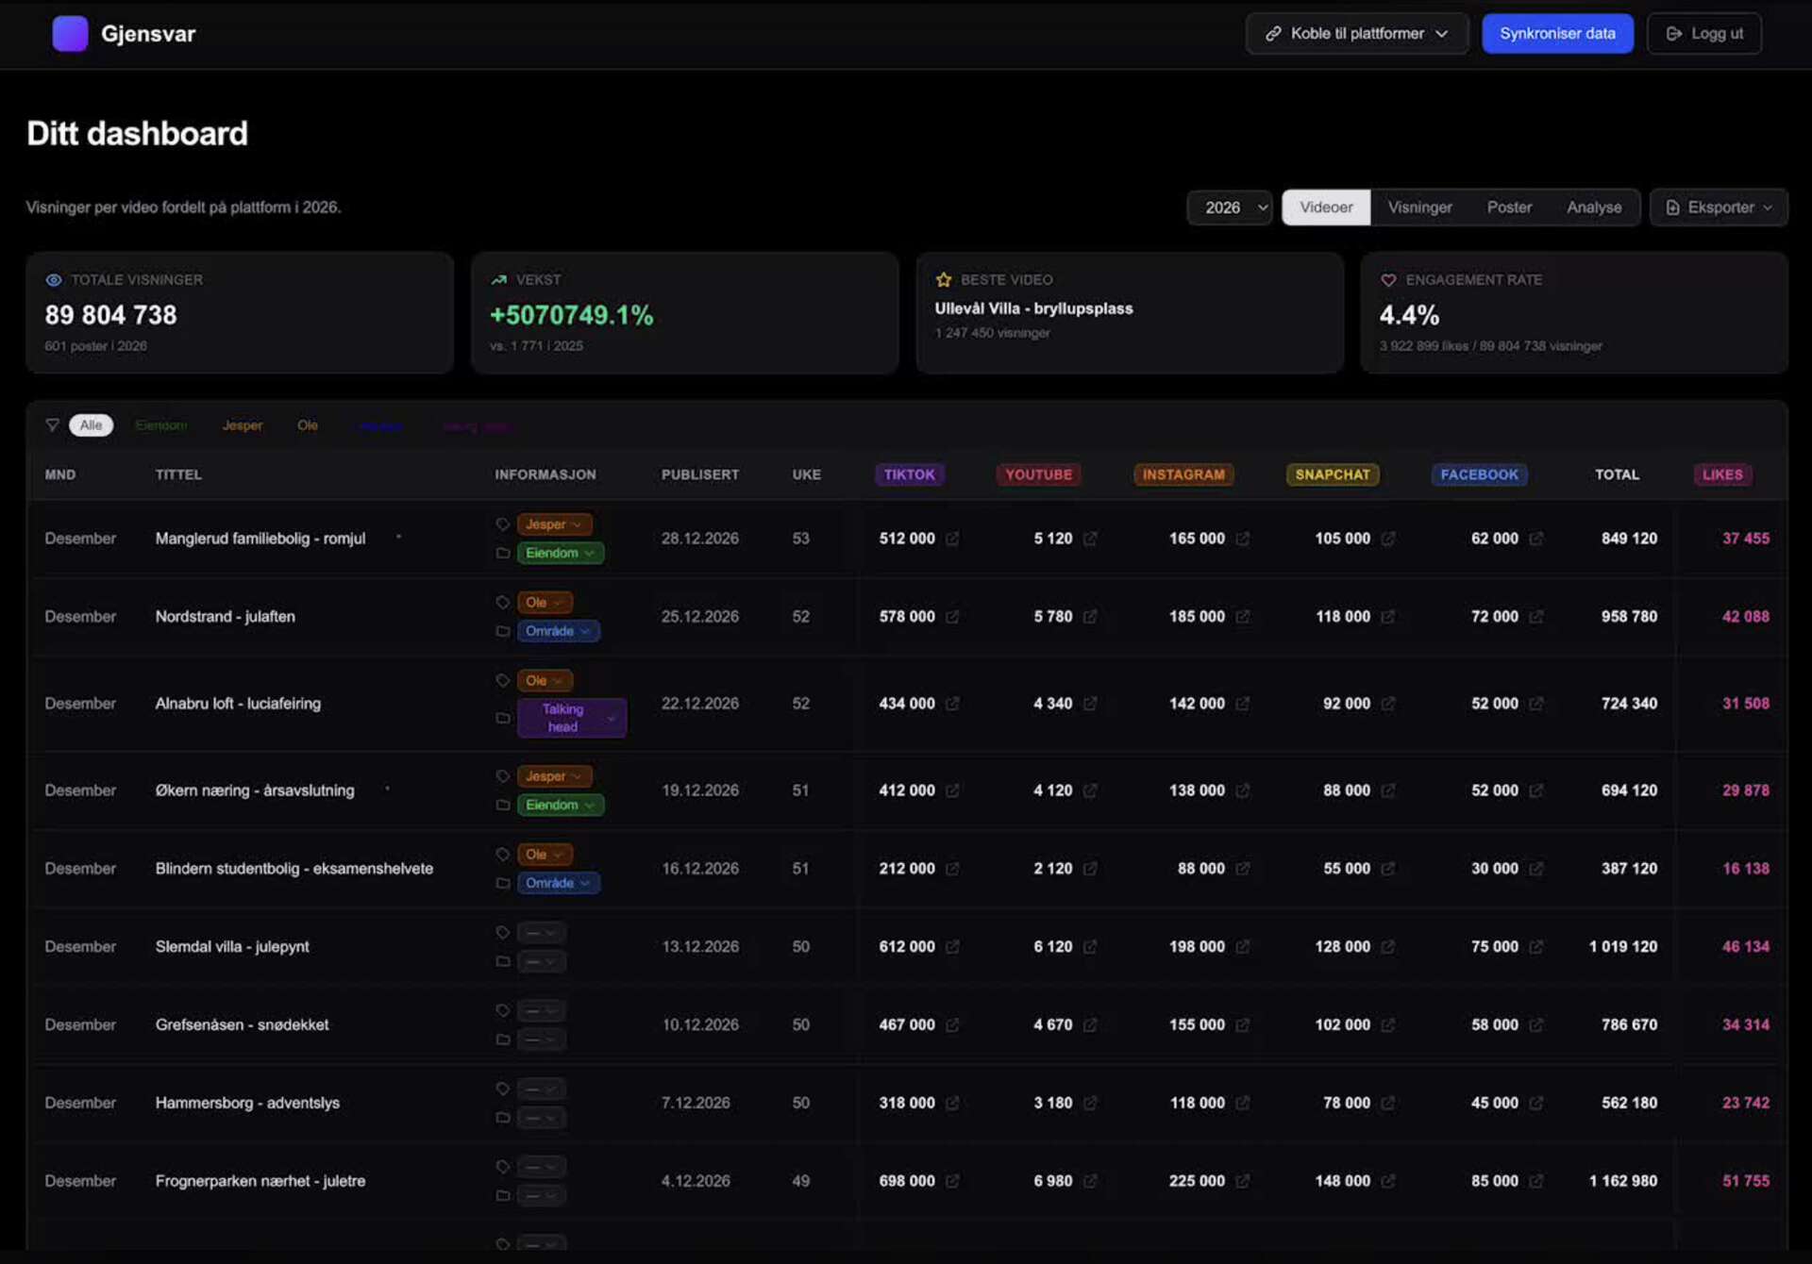Open Instagram link for Alnabru loft row

1242,704
